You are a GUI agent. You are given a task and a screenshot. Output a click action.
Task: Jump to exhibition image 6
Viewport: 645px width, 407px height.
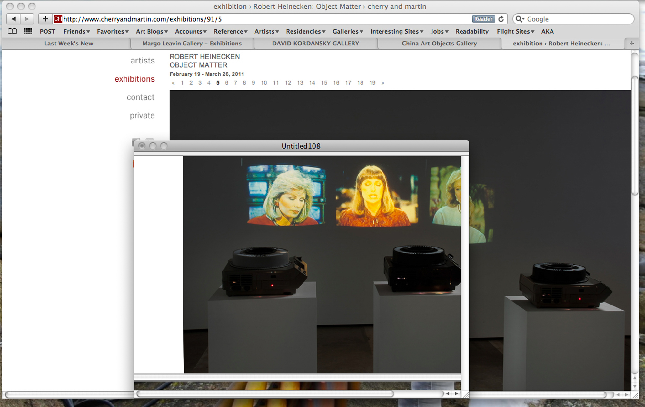click(x=227, y=83)
